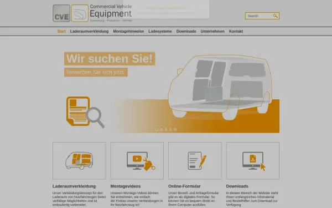The height and width of the screenshot is (208, 332).
Task: Select the third slider pagination dot
Action: pyautogui.click(x=166, y=129)
